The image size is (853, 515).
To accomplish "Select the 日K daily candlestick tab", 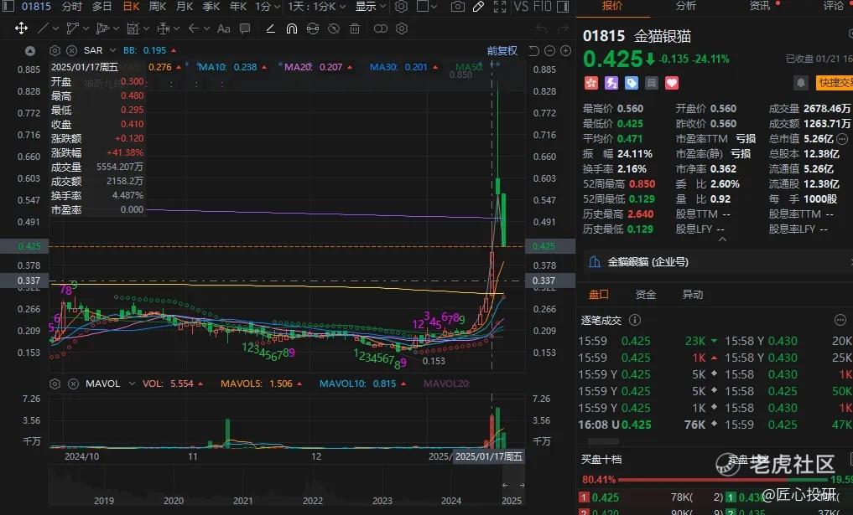I will pos(131,7).
